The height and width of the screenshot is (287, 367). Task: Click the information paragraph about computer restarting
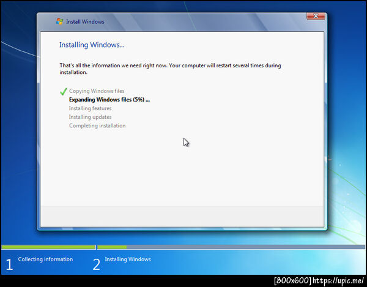coord(170,69)
